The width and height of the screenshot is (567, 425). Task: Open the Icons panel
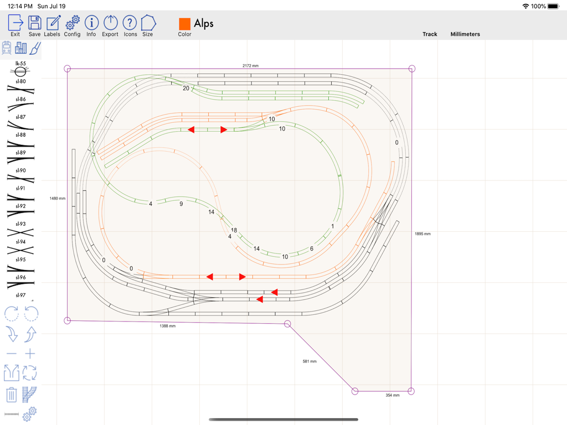pos(130,24)
